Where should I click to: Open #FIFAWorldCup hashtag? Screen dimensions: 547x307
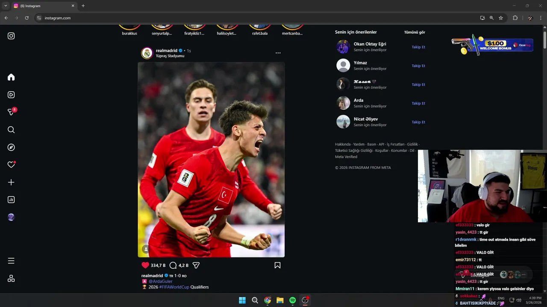174,287
